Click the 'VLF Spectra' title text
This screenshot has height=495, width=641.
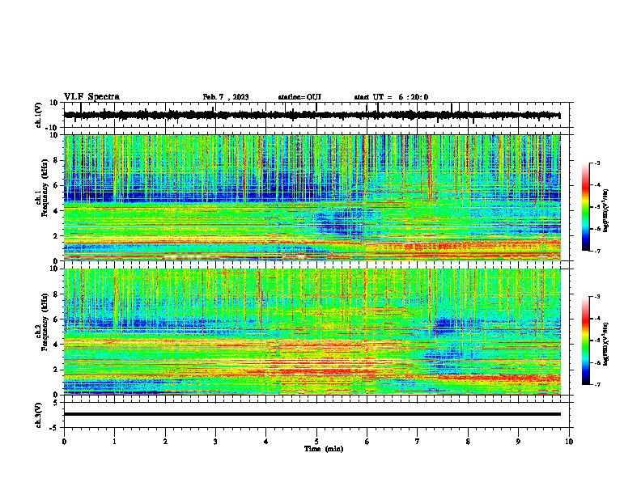pyautogui.click(x=91, y=97)
